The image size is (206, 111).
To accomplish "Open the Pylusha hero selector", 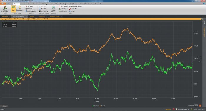I will tap(5, 9).
